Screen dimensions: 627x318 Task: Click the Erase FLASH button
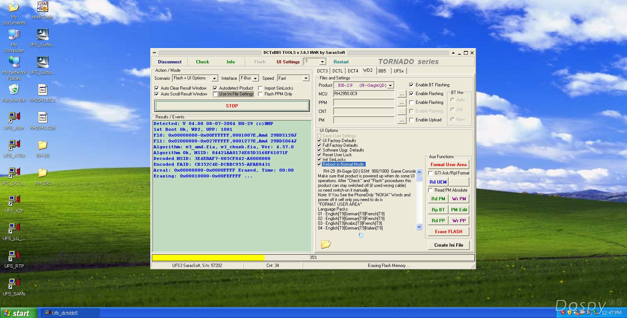click(x=448, y=232)
